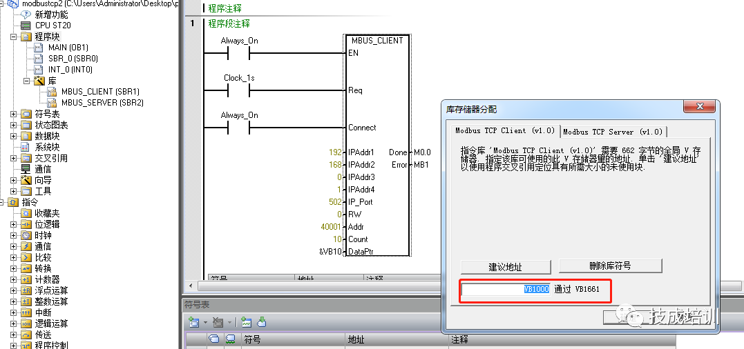Viewport: 744px width, 349px height.
Task: Select the &VB10 DataPtr operand
Action: pyautogui.click(x=330, y=252)
